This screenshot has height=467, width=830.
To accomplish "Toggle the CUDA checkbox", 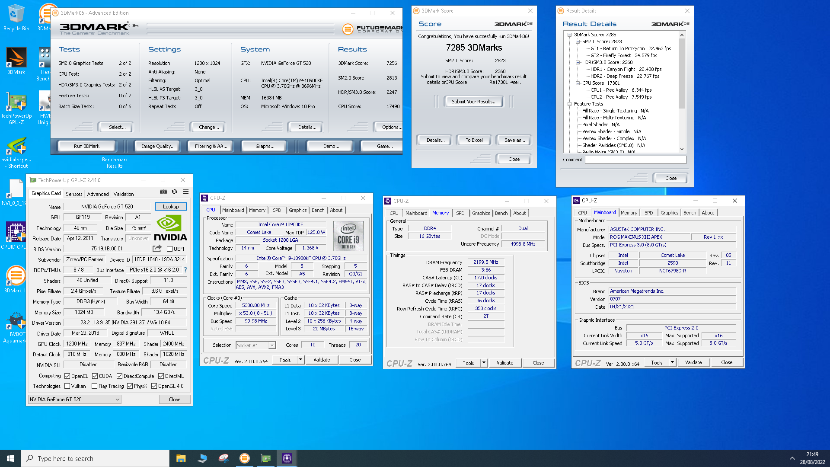I will (95, 376).
